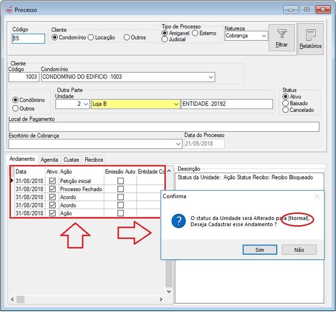Toggle Ativo checkbox for Petição inicial row
The width and height of the screenshot is (336, 312).
[x=53, y=180]
